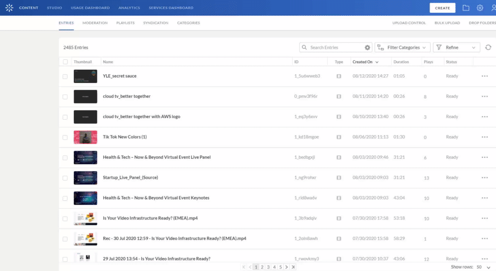The width and height of the screenshot is (496, 271).
Task: Check the box for cloud tv_better together
Action: (65, 96)
